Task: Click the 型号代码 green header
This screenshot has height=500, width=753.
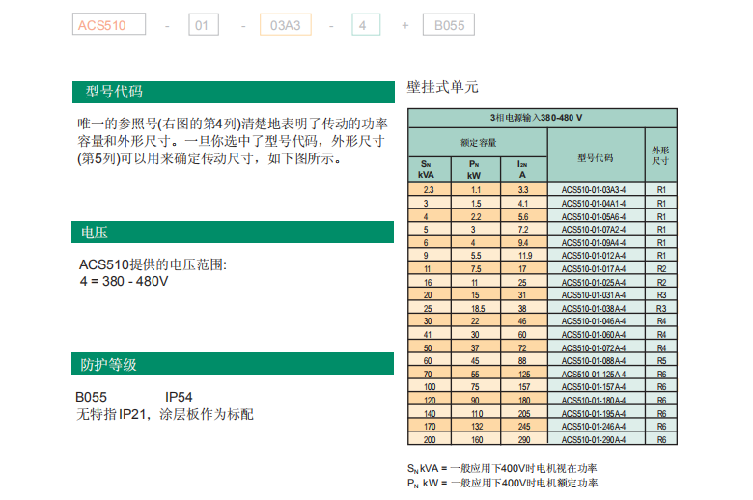Action: [x=234, y=92]
